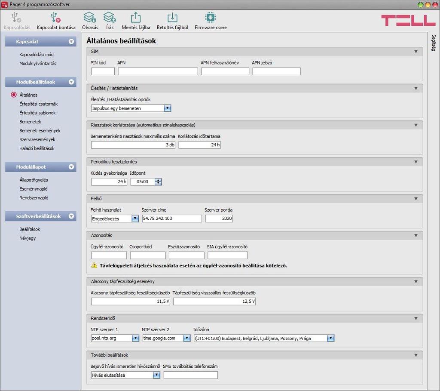440x391 pixels.
Task: Open Bejövő hívás ismeretlen hívószámról dropdown
Action: (x=156, y=375)
